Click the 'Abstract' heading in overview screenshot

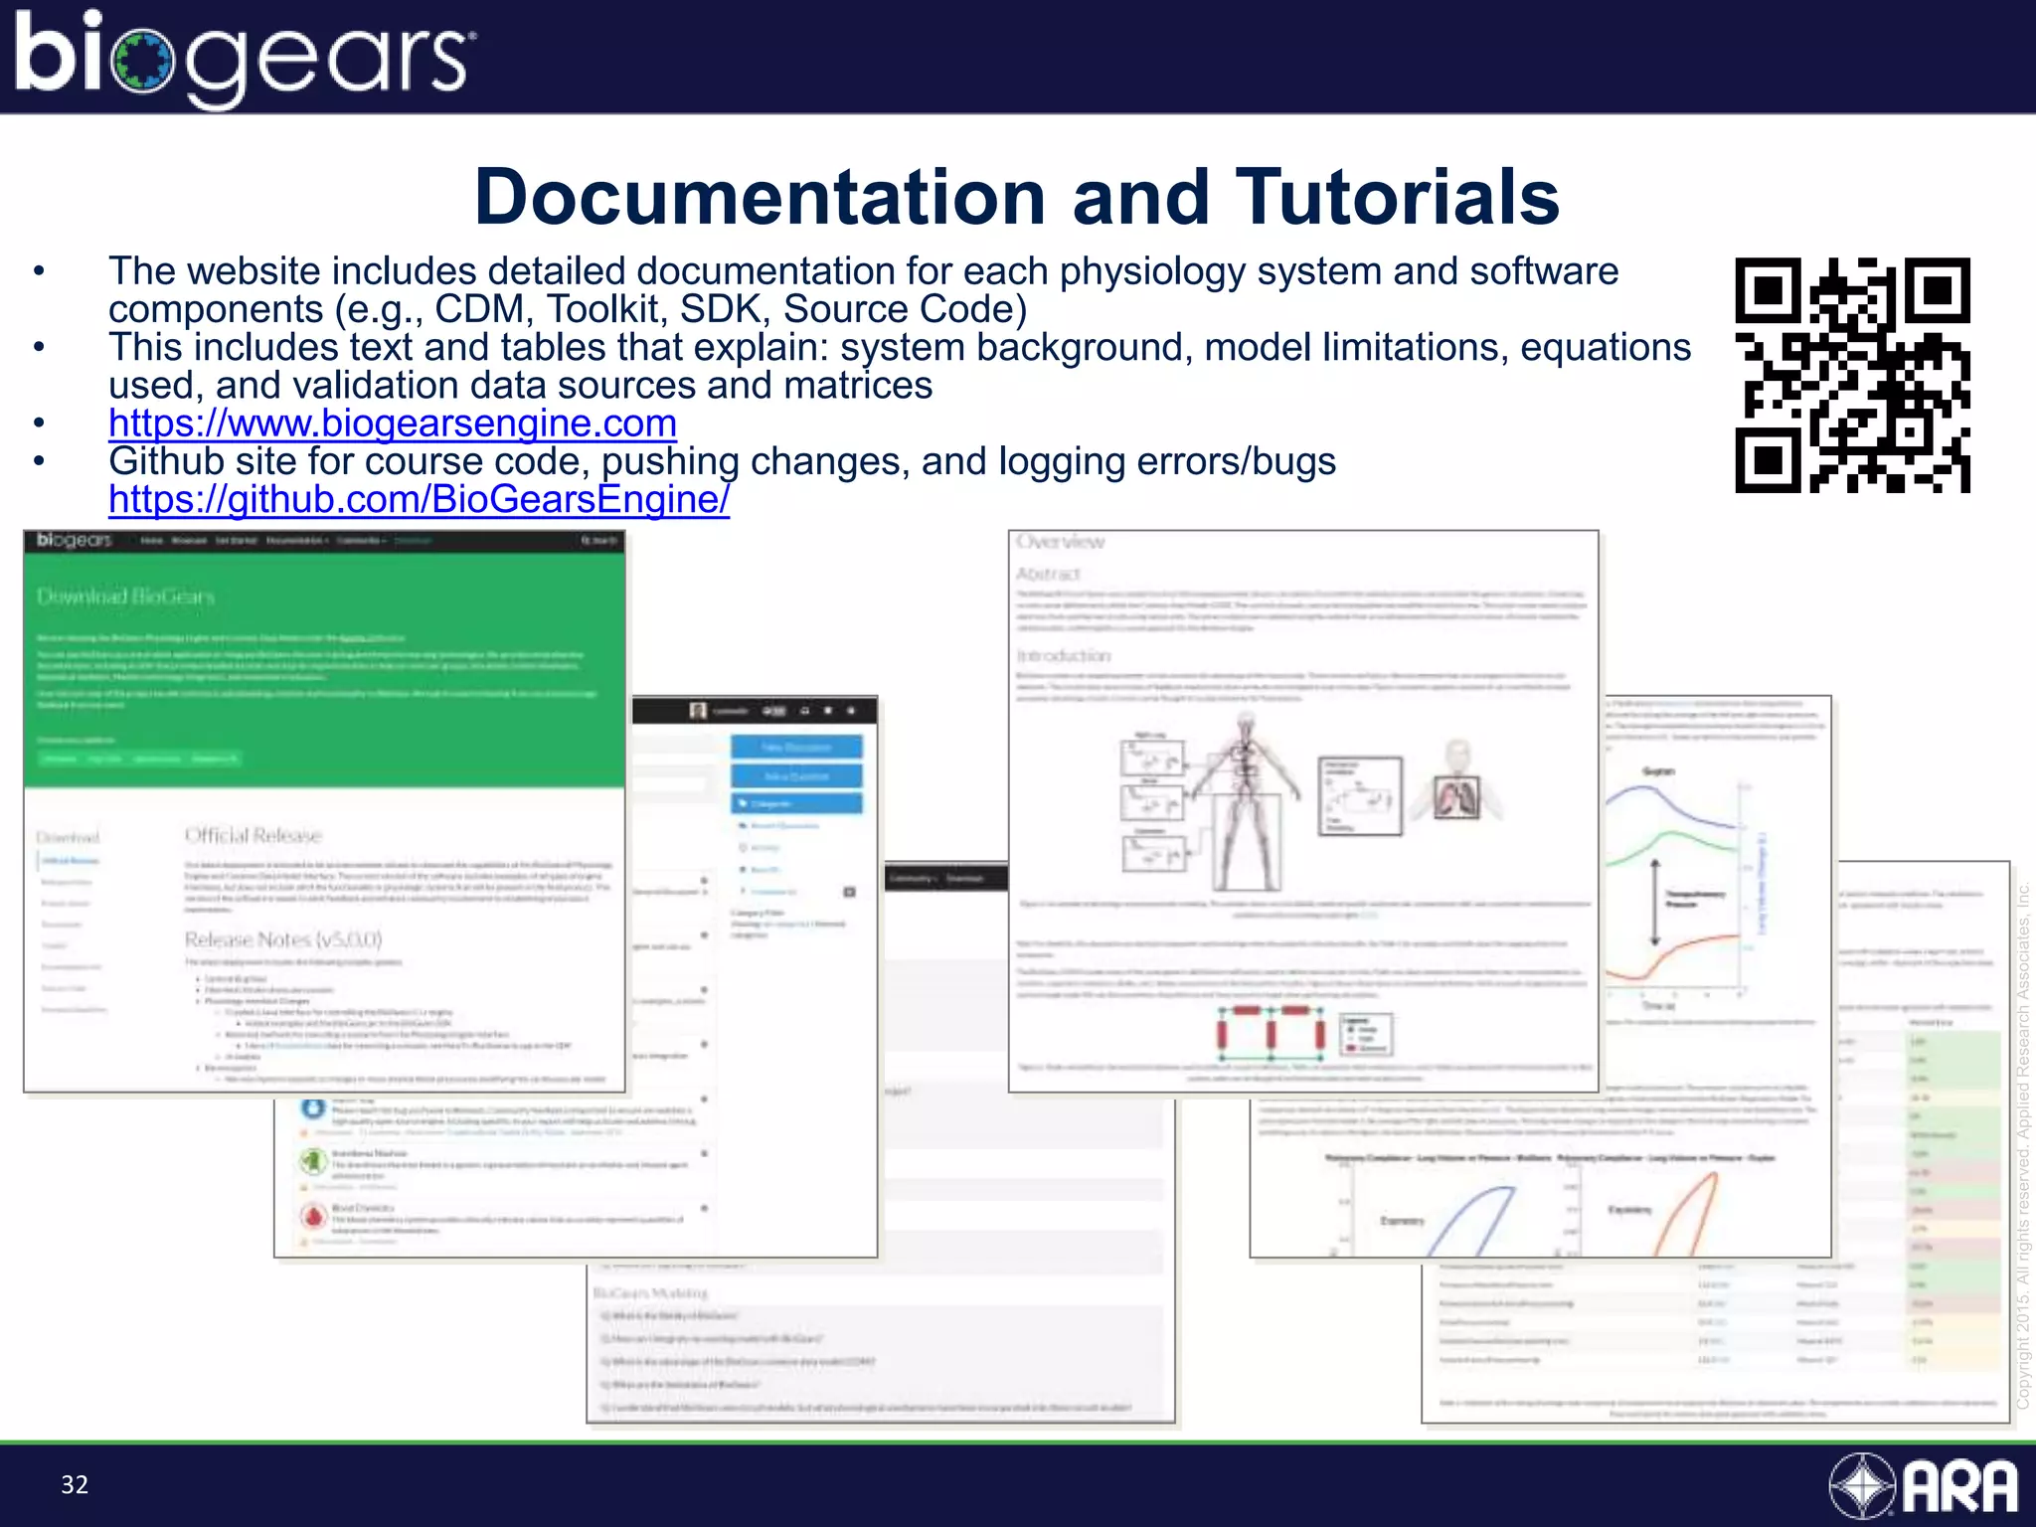pos(1048,574)
